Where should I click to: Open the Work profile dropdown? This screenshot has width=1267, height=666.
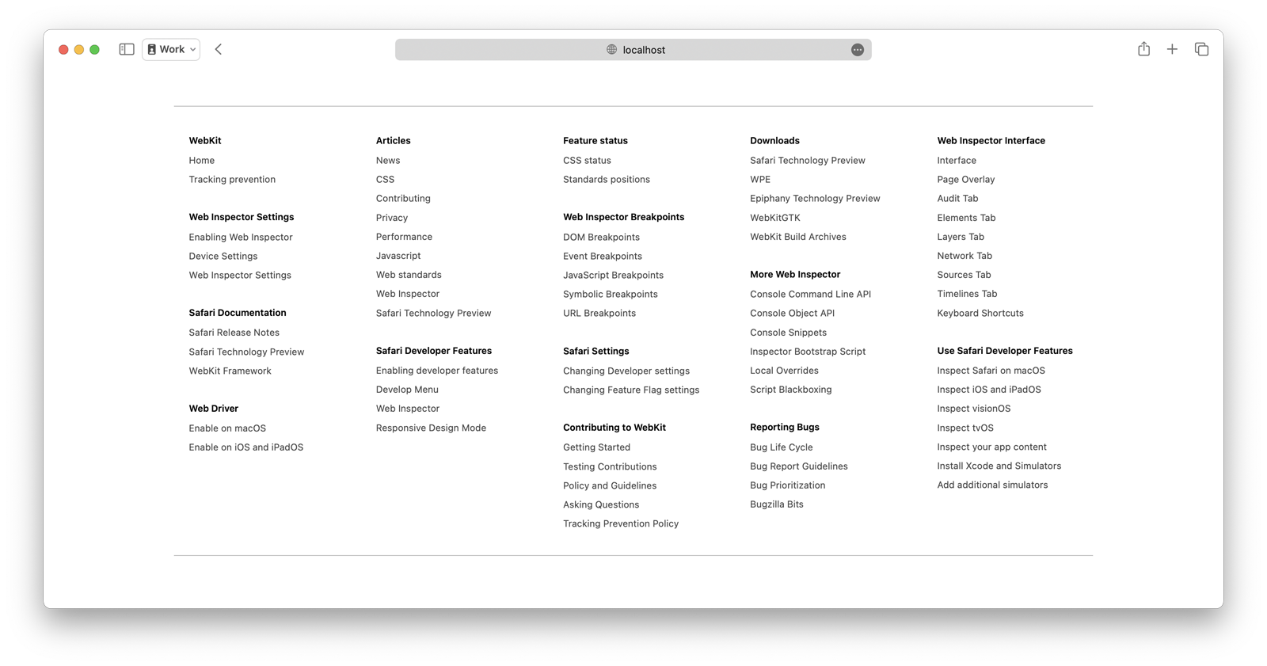pyautogui.click(x=171, y=49)
